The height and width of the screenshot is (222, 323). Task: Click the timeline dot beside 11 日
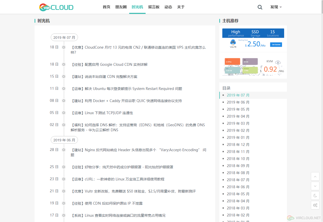tap(64, 89)
